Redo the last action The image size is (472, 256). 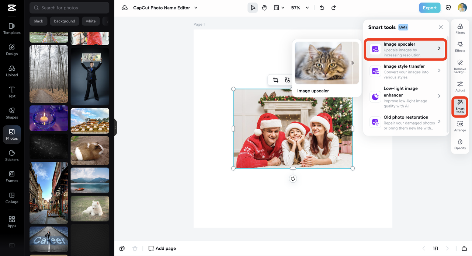[334, 8]
